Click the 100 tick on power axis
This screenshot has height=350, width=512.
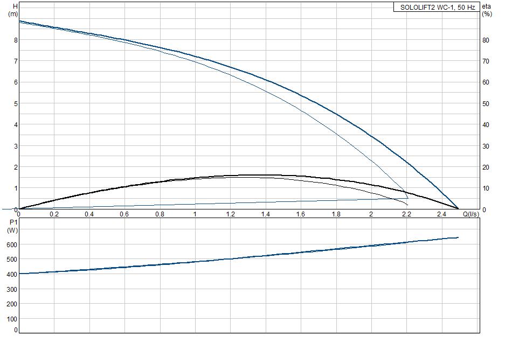pyautogui.click(x=12, y=319)
